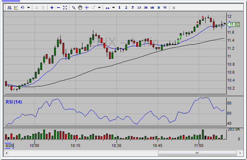Select the pointer arrow tool
Screen dimensions: 247x160
pyautogui.click(x=74, y=8)
